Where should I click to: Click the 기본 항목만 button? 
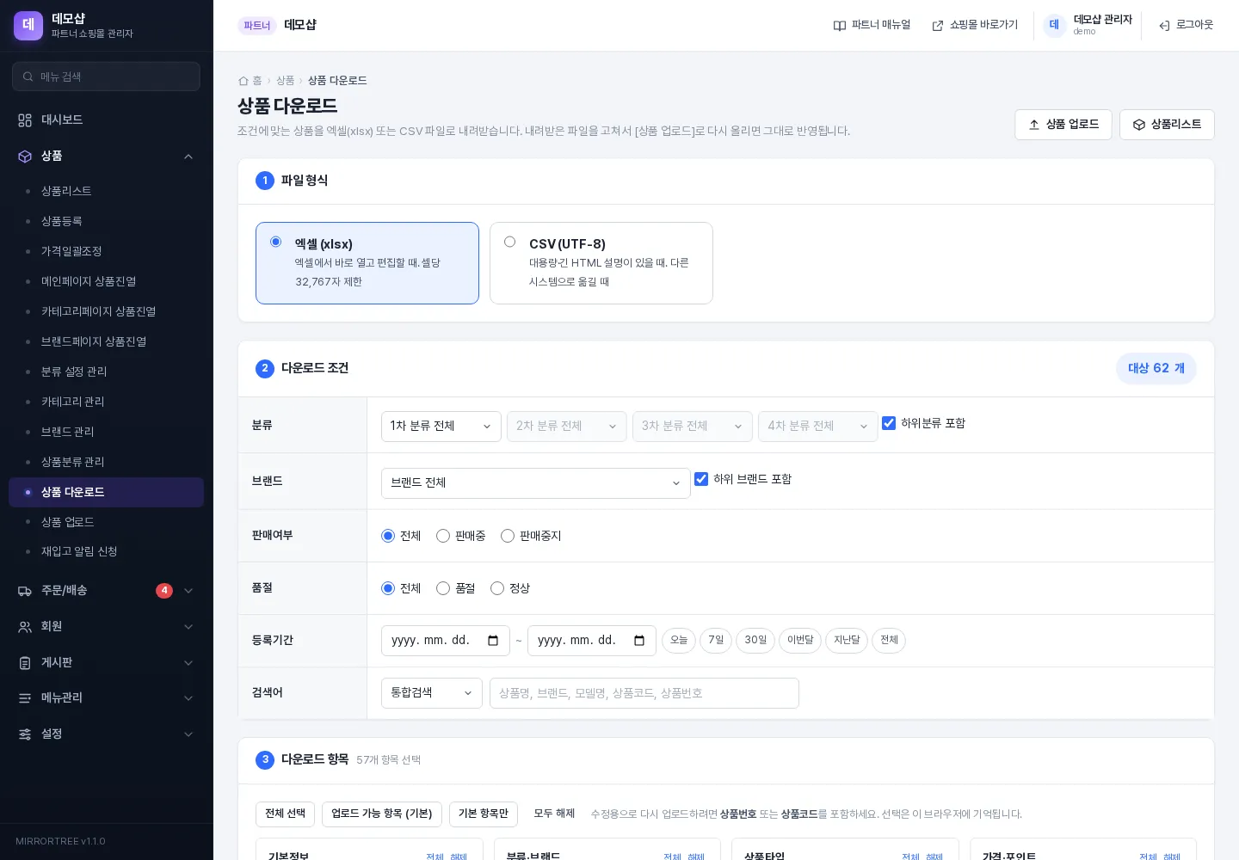484,814
